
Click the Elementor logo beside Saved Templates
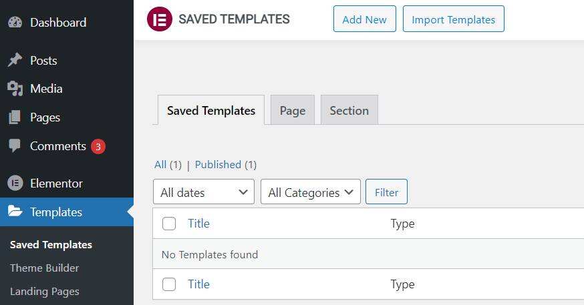tap(159, 19)
